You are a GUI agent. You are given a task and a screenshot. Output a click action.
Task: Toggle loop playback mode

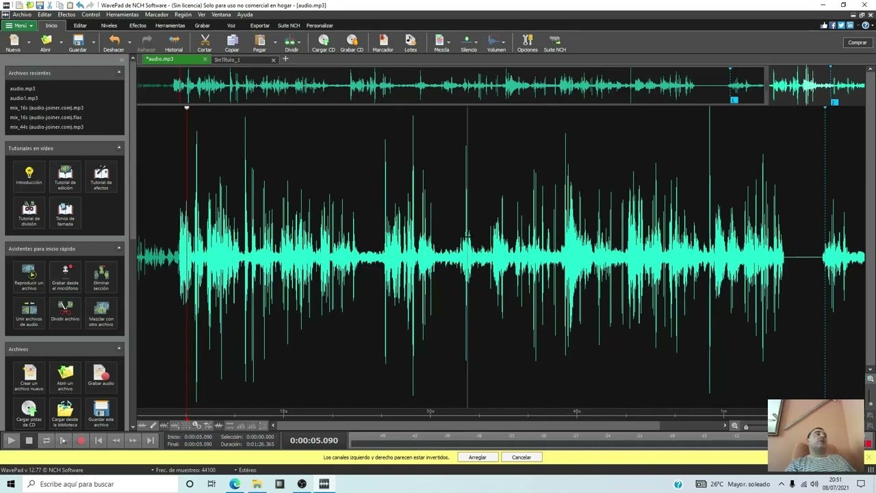point(46,440)
